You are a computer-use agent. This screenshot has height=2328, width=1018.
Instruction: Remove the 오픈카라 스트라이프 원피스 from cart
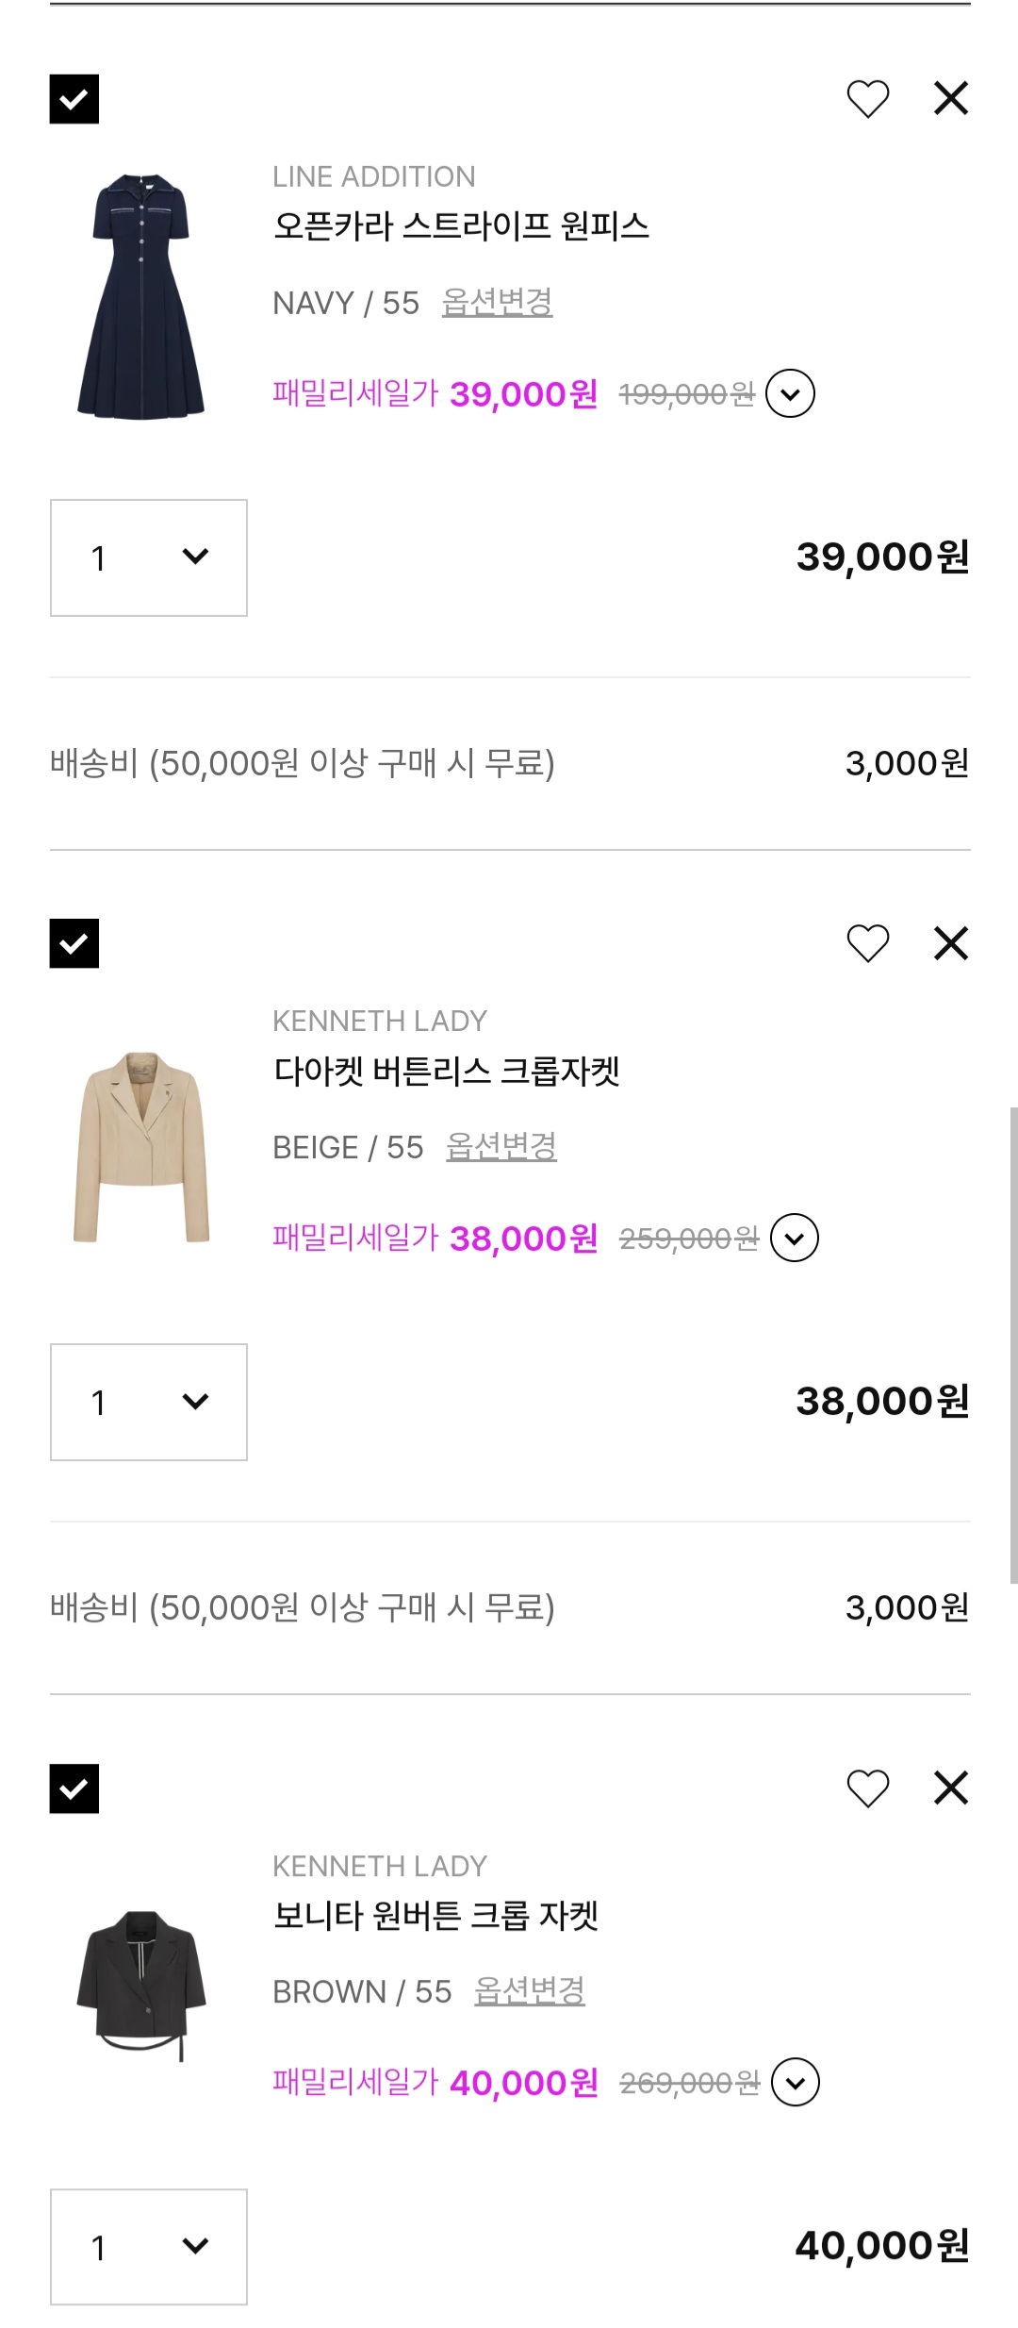pyautogui.click(x=950, y=98)
